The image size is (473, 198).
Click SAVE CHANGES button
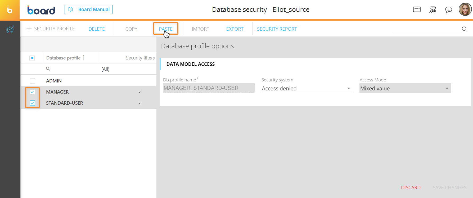(x=449, y=188)
